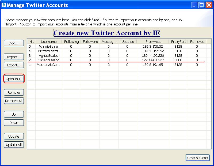Click the Update All button
214x166 pixels.
click(14, 145)
